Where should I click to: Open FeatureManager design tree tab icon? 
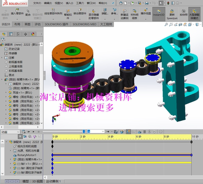pos(4,34)
